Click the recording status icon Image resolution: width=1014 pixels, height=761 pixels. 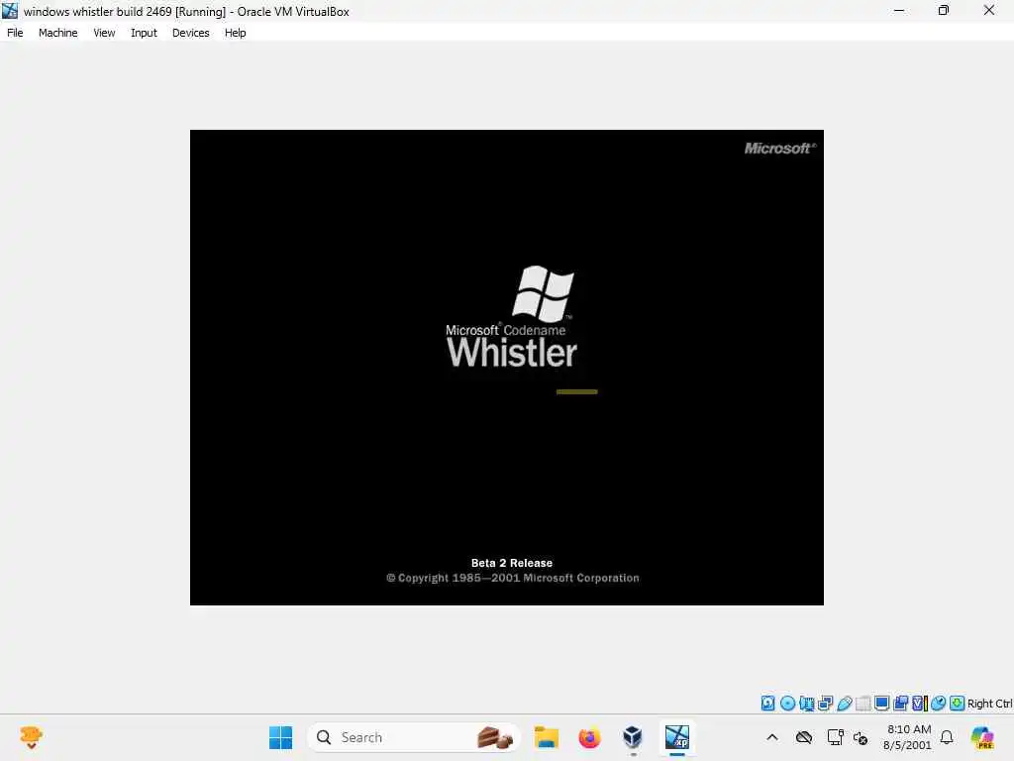[900, 703]
